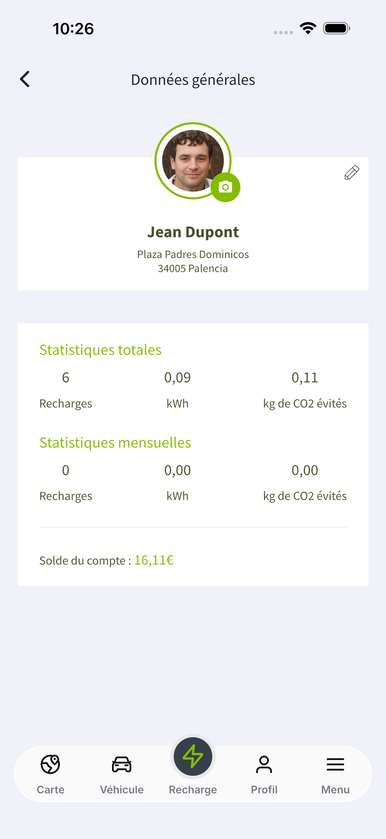Open the Véhicule car icon
Image resolution: width=386 pixels, height=839 pixels.
[x=122, y=764]
